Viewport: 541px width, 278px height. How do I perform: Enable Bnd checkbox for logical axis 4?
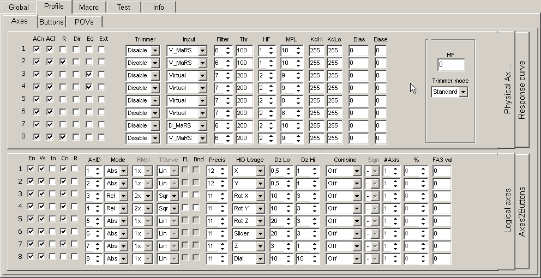click(196, 207)
